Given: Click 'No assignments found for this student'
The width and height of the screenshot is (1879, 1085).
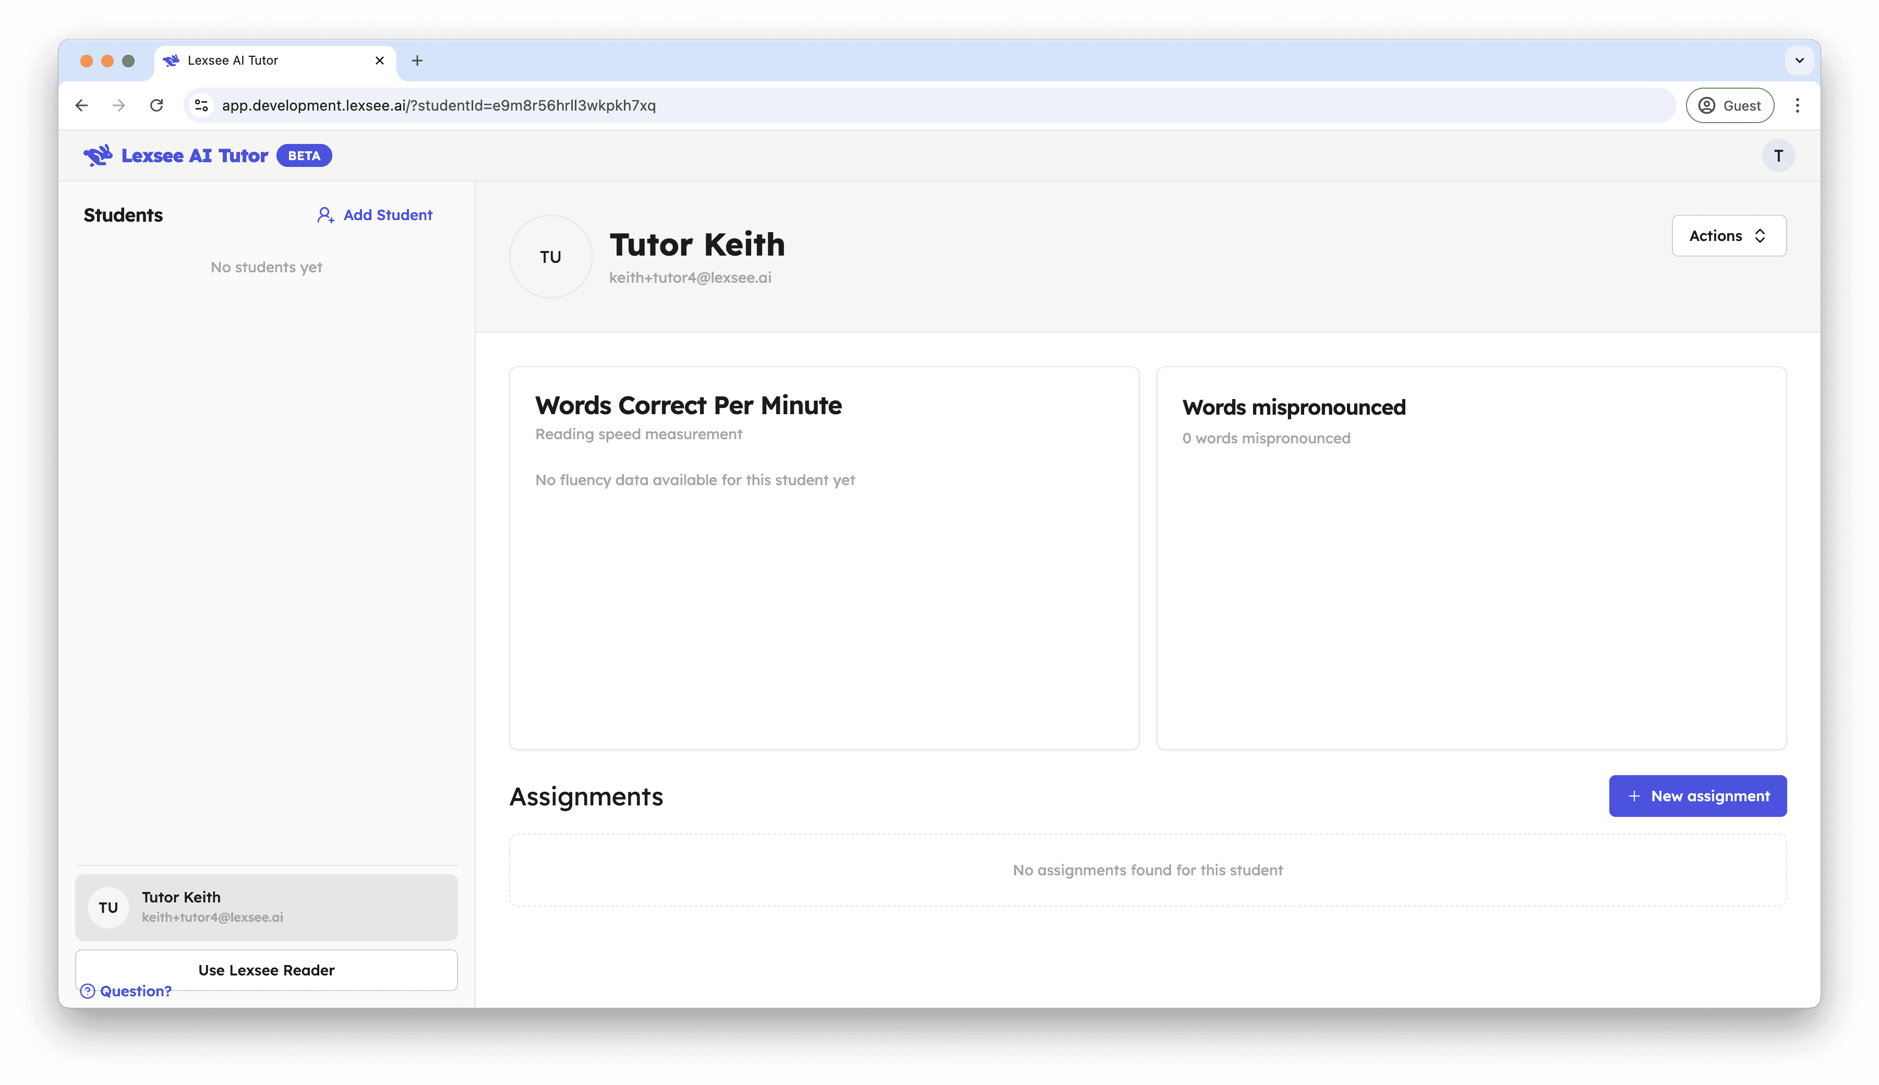Looking at the screenshot, I should 1147,870.
